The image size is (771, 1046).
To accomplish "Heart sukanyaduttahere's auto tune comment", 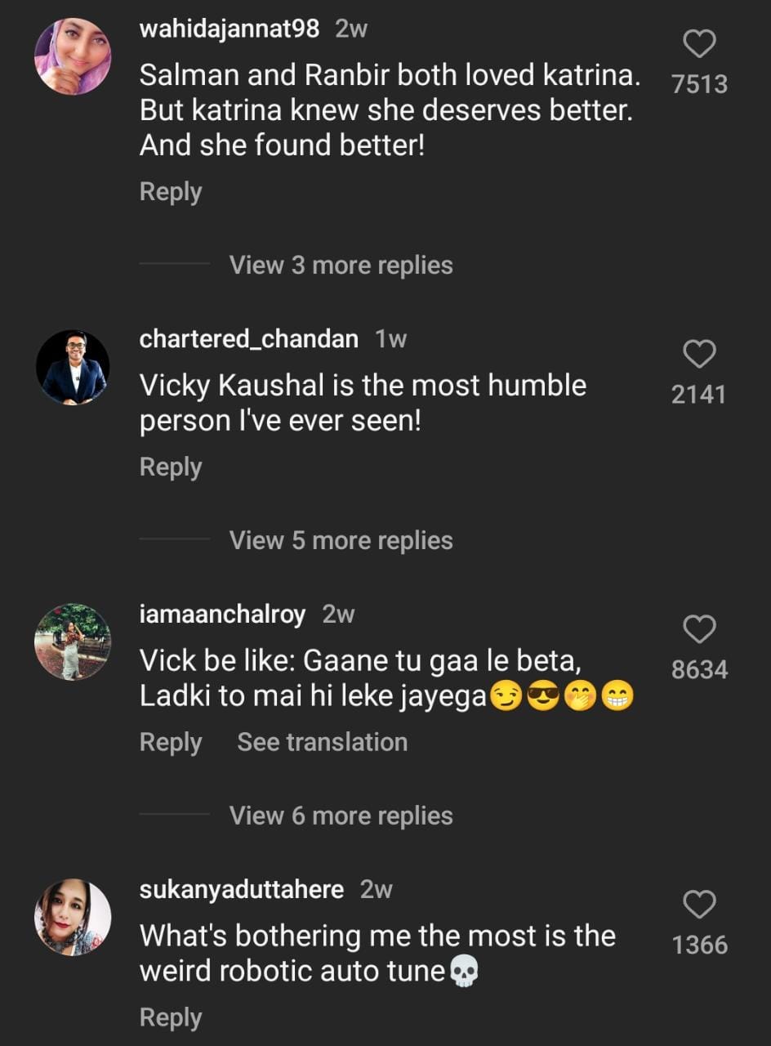I will pos(699,905).
